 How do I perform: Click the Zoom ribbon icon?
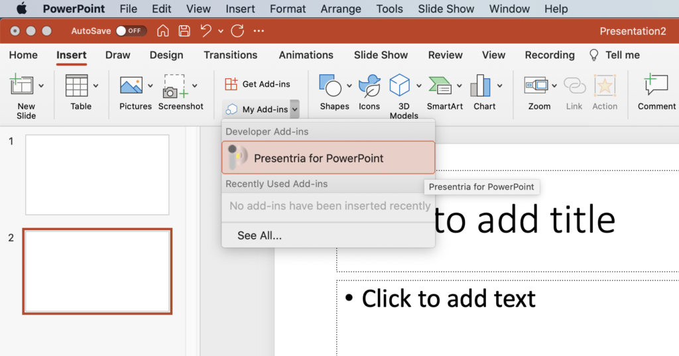(536, 86)
